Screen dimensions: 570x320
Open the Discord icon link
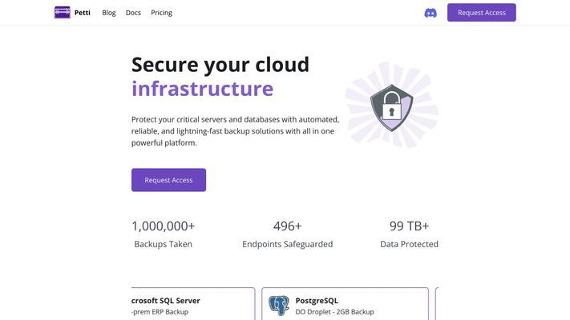[x=431, y=13]
